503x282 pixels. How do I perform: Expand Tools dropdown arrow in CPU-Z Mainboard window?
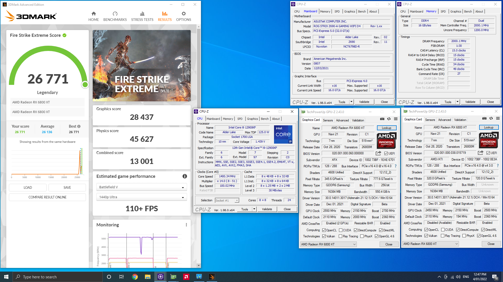pos(351,102)
